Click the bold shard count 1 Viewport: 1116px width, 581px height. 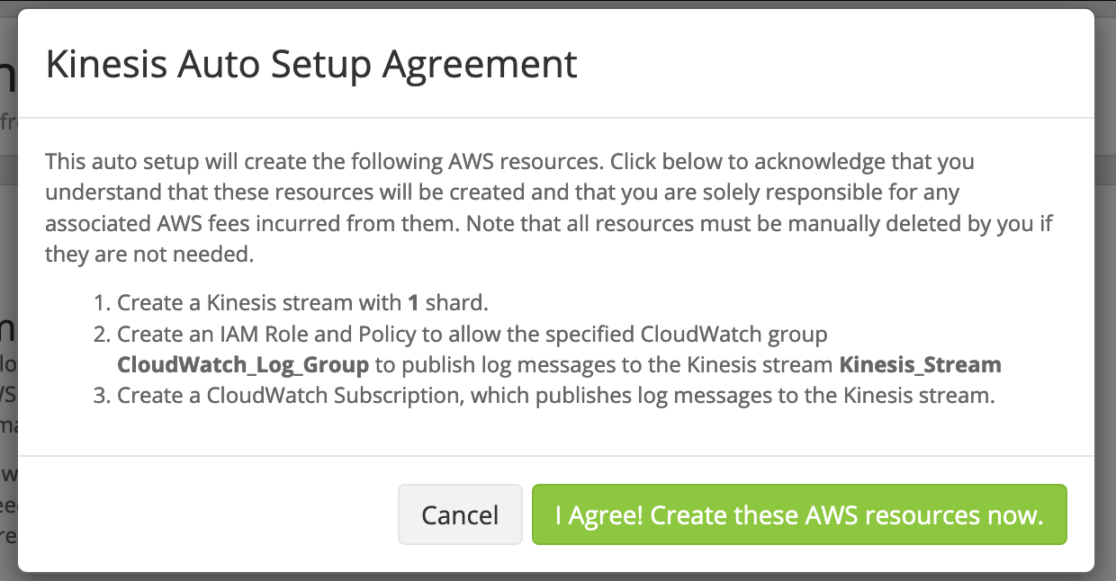pos(413,303)
